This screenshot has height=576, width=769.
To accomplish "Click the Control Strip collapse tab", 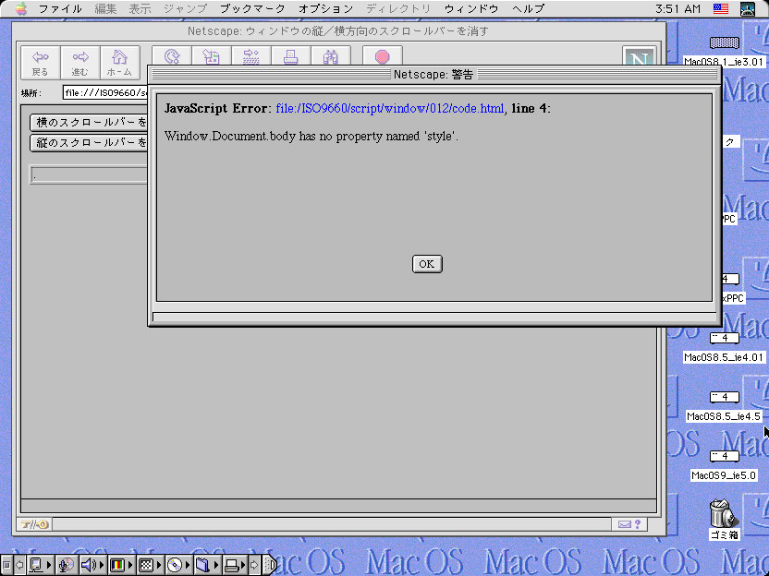I will pos(269,565).
